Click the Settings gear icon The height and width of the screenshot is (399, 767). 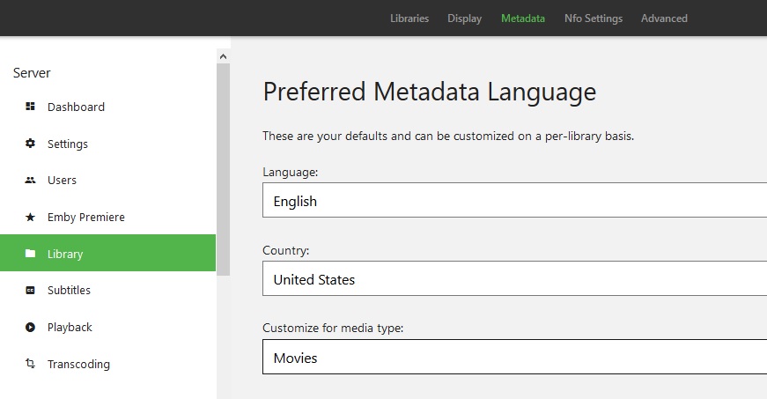click(30, 144)
